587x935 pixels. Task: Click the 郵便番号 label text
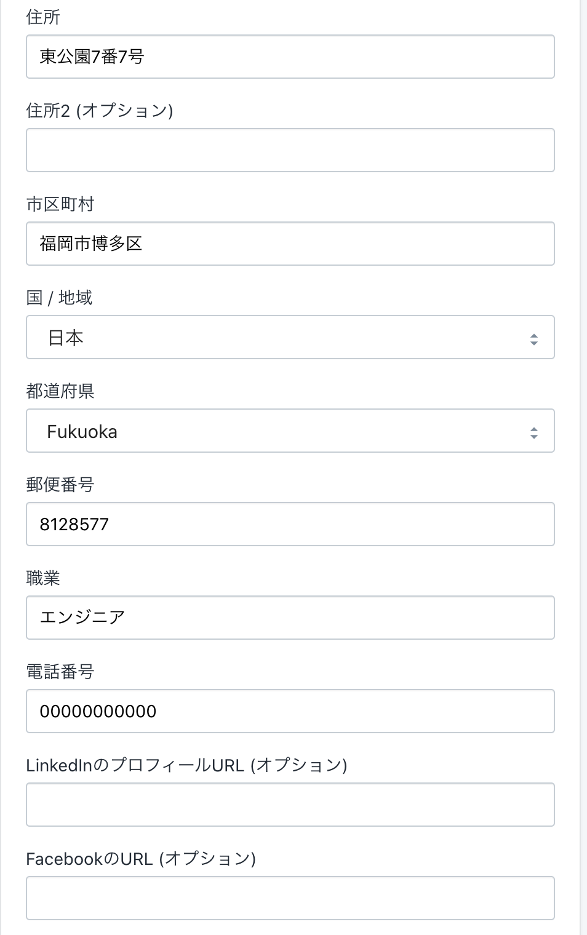point(60,485)
